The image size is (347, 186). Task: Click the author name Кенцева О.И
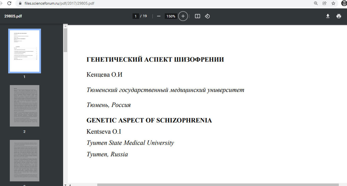point(105,75)
